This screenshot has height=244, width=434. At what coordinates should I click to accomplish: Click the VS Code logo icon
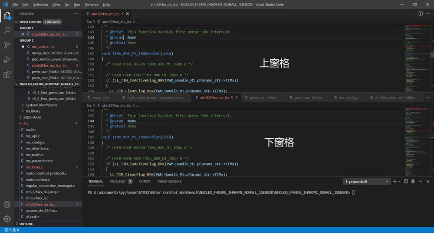pos(5,4)
